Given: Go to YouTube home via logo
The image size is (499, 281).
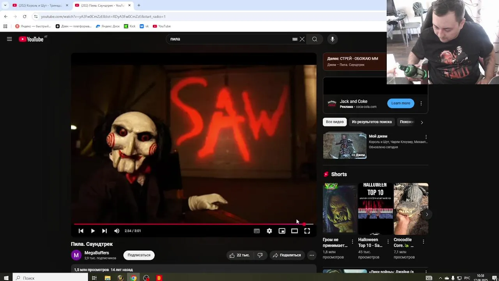Looking at the screenshot, I should [31, 39].
